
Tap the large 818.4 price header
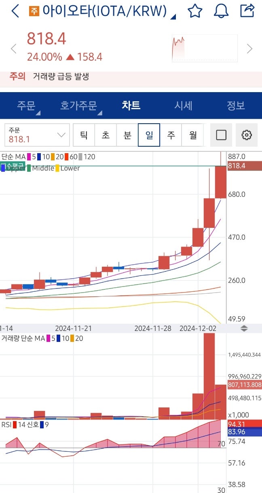pos(46,39)
